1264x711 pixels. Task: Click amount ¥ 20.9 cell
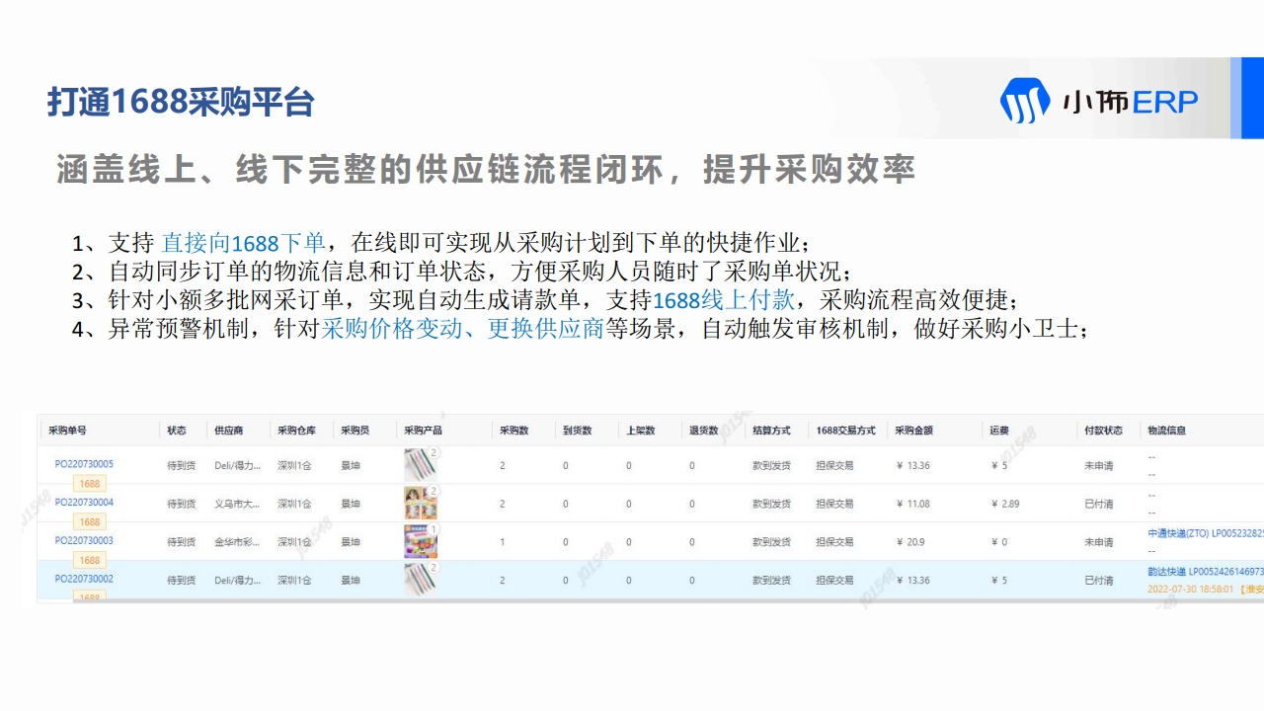click(x=910, y=542)
